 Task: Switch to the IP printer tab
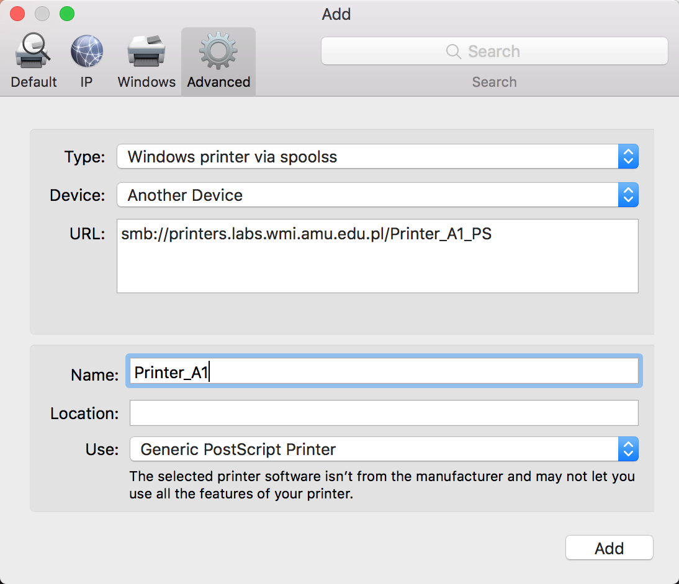tap(87, 61)
